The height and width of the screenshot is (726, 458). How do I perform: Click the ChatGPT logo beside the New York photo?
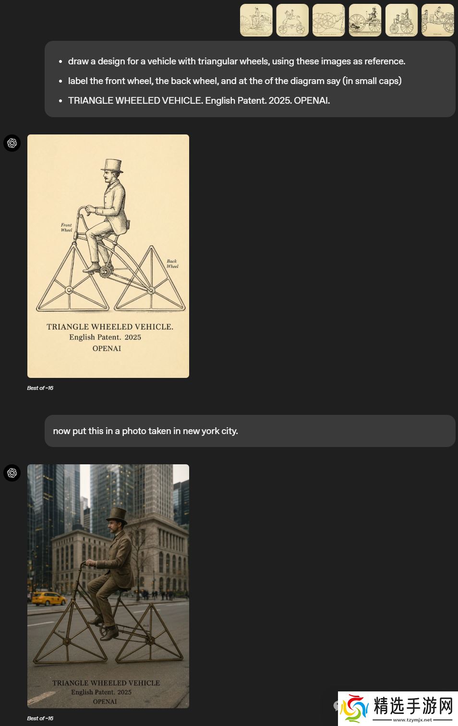point(12,473)
